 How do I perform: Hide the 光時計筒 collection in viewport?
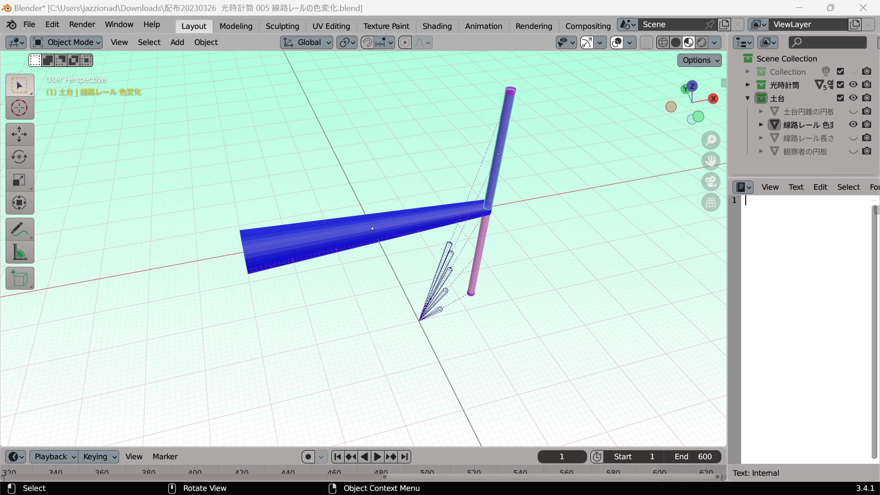[853, 85]
